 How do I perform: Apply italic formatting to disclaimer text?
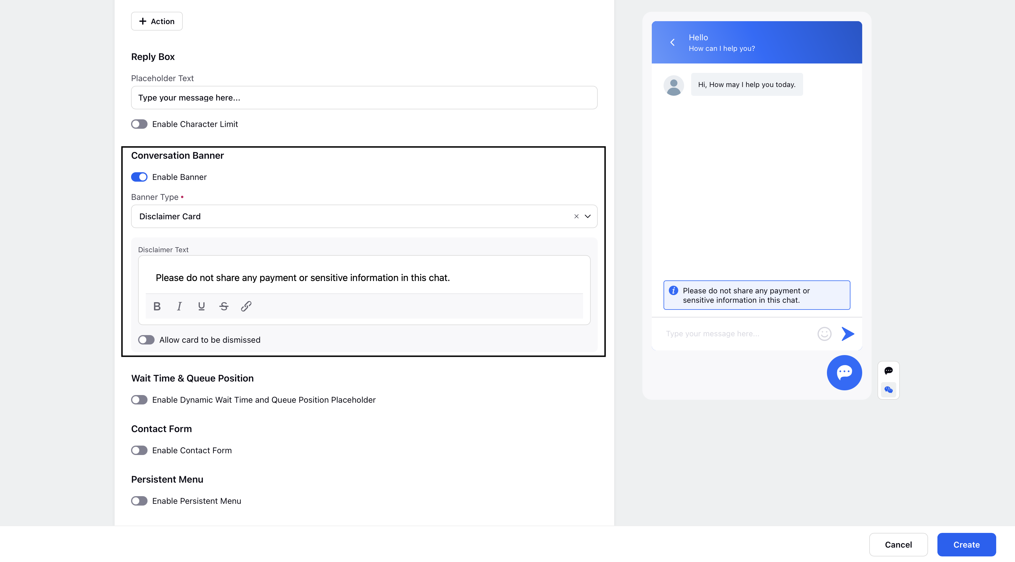[179, 306]
